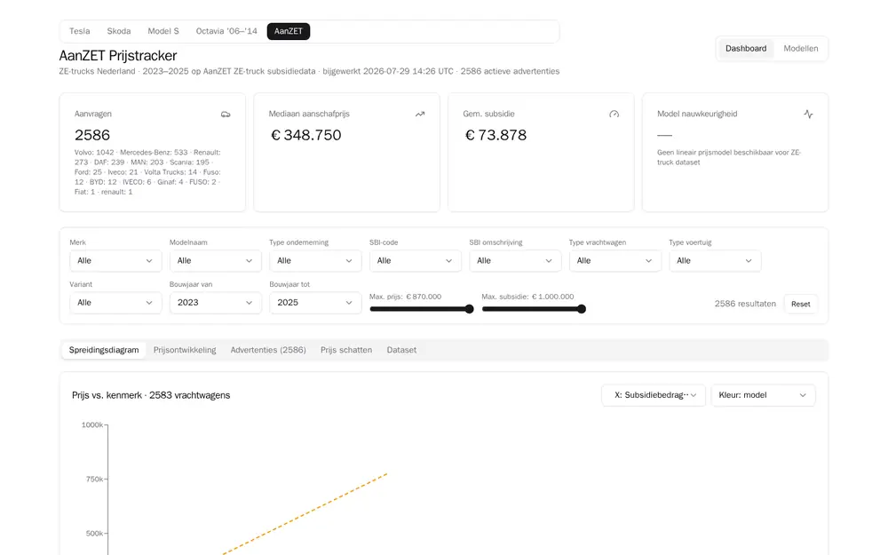Open the SBI-code dropdown

tap(415, 260)
